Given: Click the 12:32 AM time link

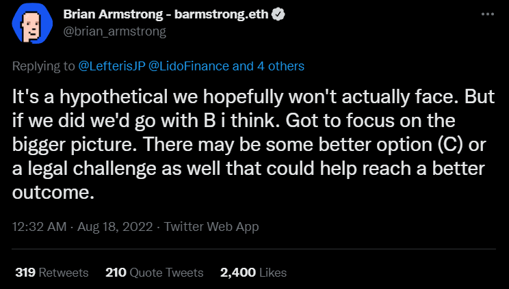Looking at the screenshot, I should click(x=40, y=226).
